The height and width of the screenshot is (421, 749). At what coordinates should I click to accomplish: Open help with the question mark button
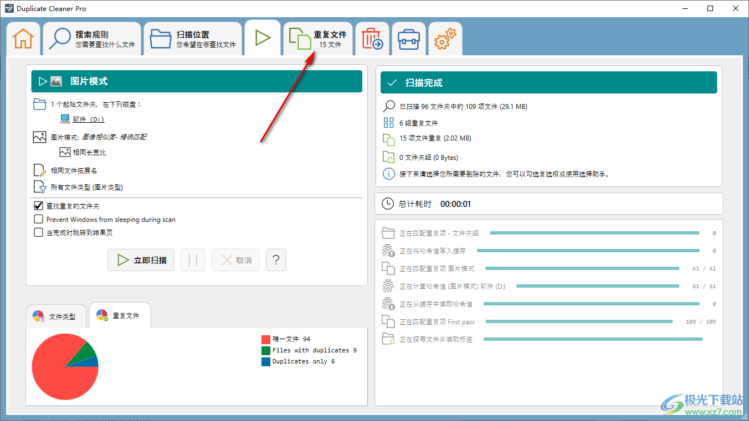276,260
